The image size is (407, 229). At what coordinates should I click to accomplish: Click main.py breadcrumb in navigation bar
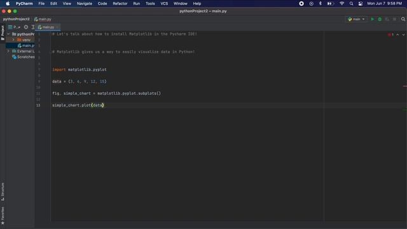[x=43, y=19]
